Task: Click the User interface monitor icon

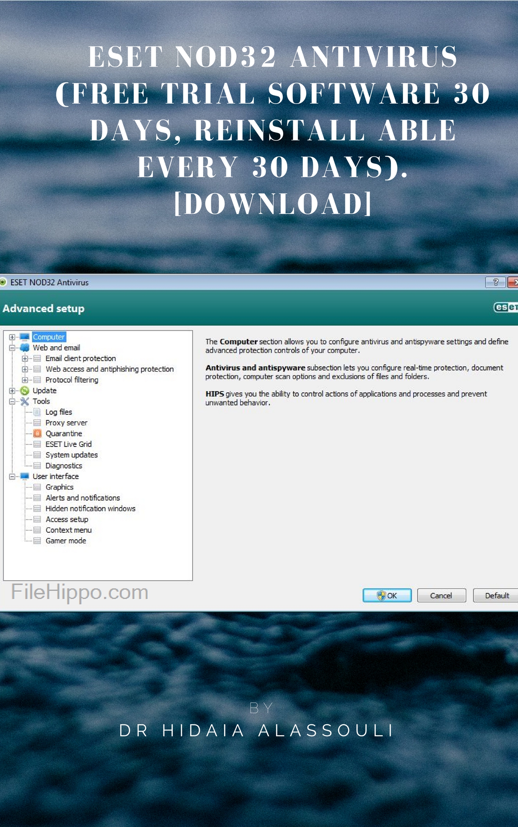Action: (x=25, y=476)
